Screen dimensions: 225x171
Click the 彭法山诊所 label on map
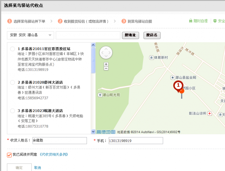pos(198,113)
